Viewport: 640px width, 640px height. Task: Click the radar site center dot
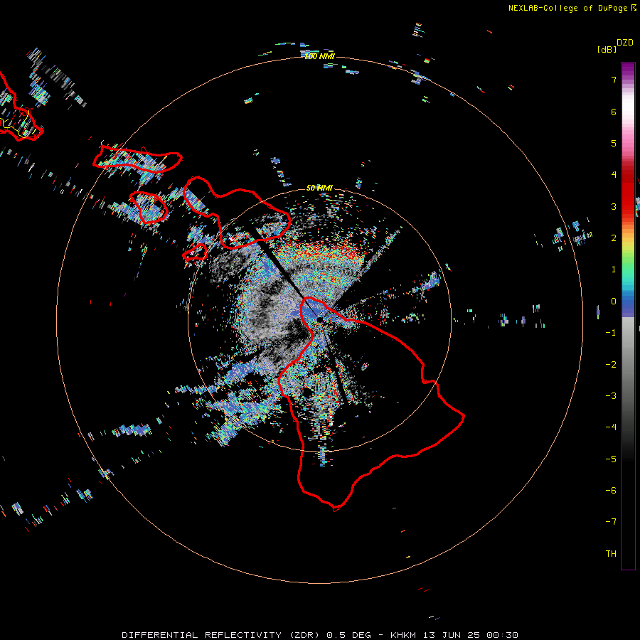tap(320, 320)
